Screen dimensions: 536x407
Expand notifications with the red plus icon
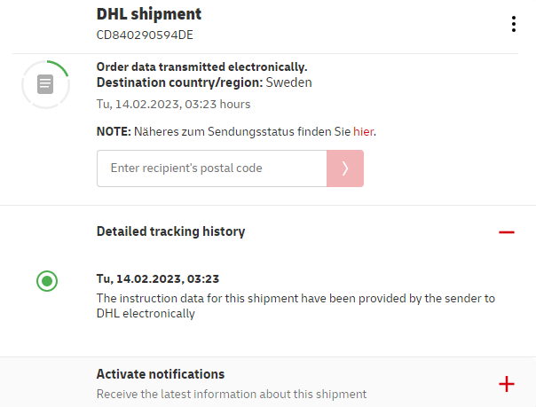(506, 384)
